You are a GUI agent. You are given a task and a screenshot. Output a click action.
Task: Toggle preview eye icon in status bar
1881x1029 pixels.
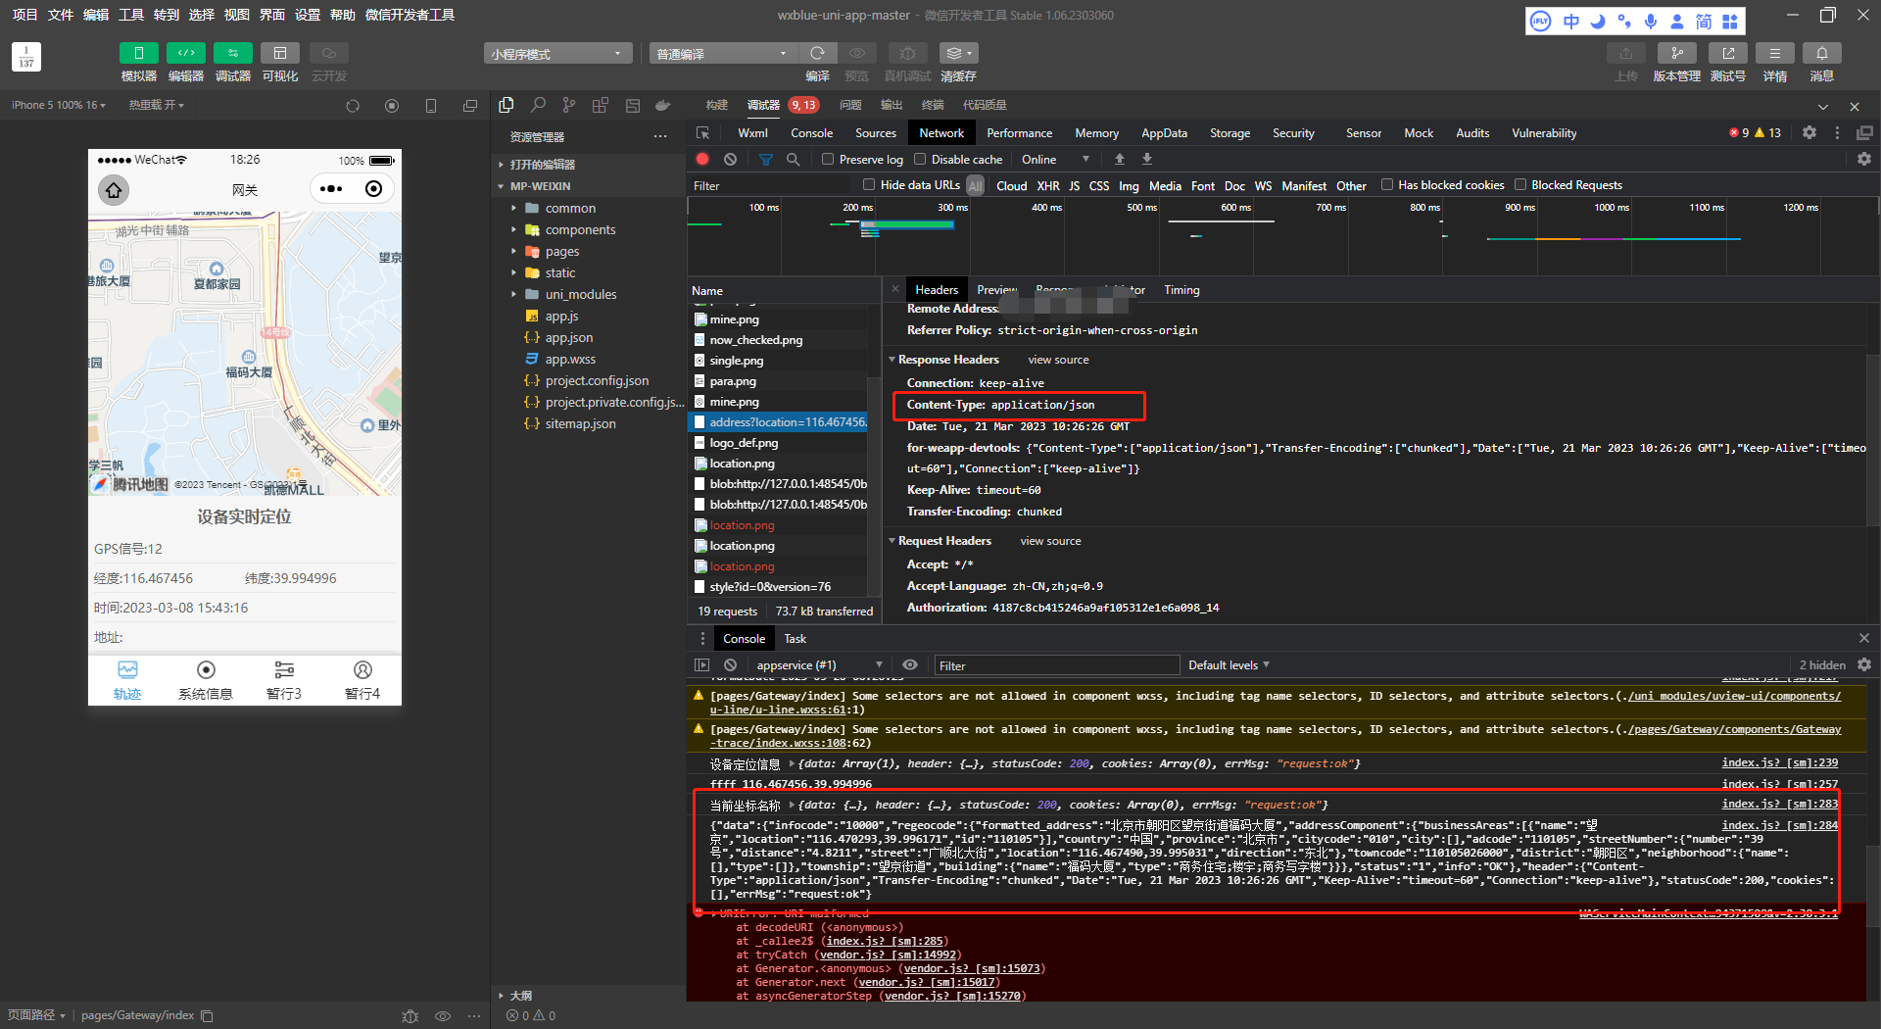tap(443, 1015)
